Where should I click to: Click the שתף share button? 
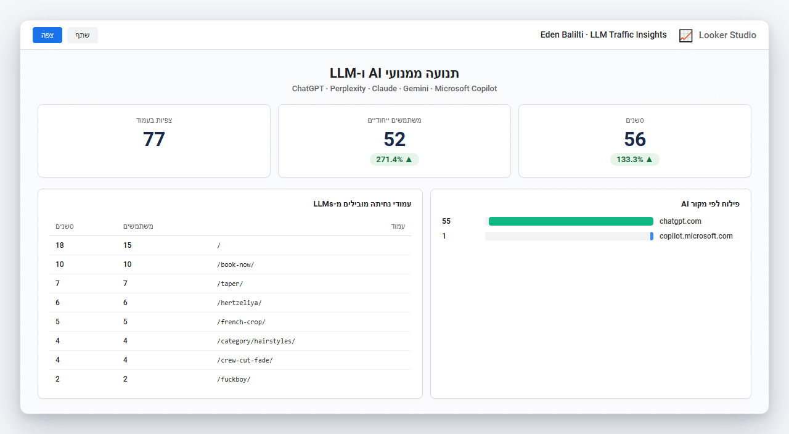tap(83, 35)
